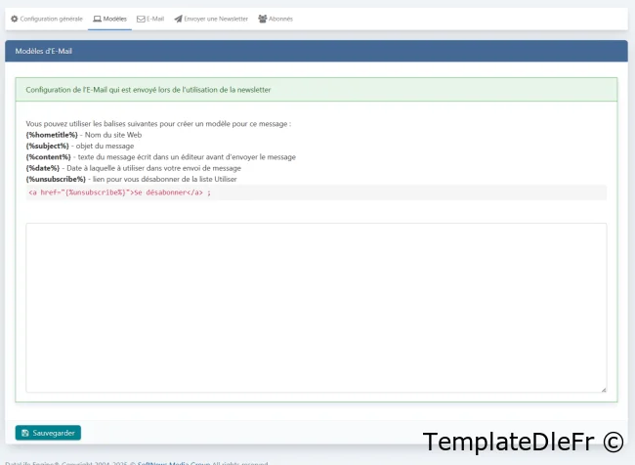The width and height of the screenshot is (635, 465).
Task: Click the {%hometitle%} tag text
Action: coord(52,135)
